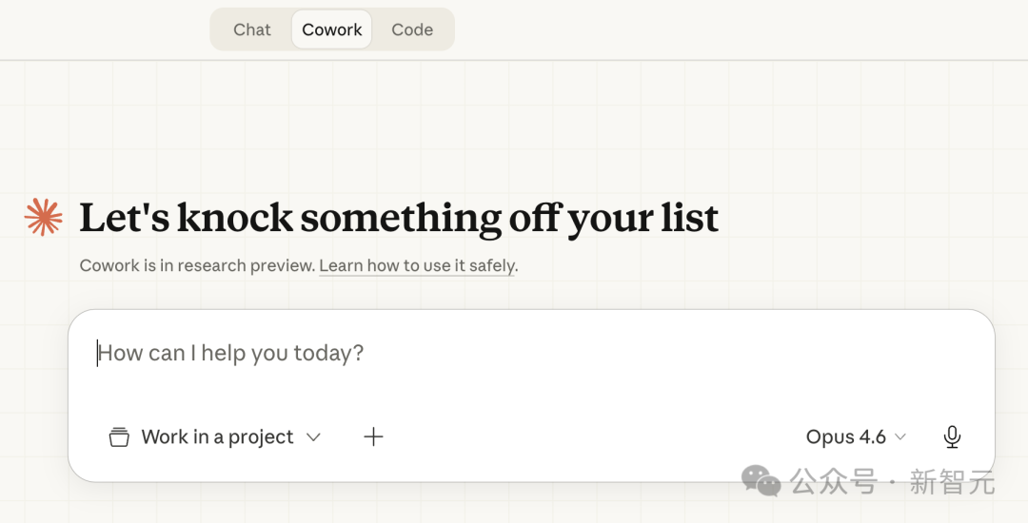Image resolution: width=1028 pixels, height=523 pixels.
Task: Click the Cowork is in research preview text
Action: 196,266
